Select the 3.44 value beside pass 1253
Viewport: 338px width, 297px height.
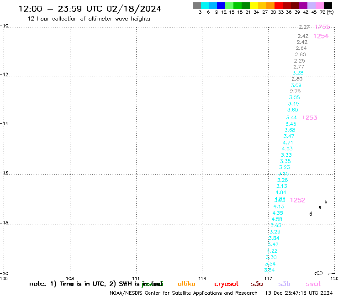click(291, 117)
